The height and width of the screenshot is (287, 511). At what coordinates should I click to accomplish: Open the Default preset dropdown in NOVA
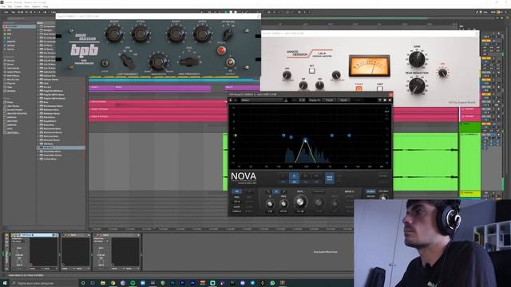(264, 100)
